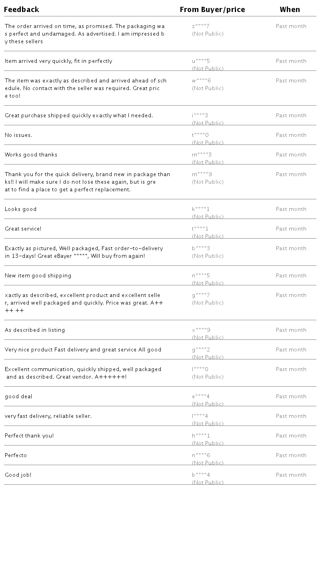
Task: Select the "No issues." feedback comment
Action: pos(18,135)
